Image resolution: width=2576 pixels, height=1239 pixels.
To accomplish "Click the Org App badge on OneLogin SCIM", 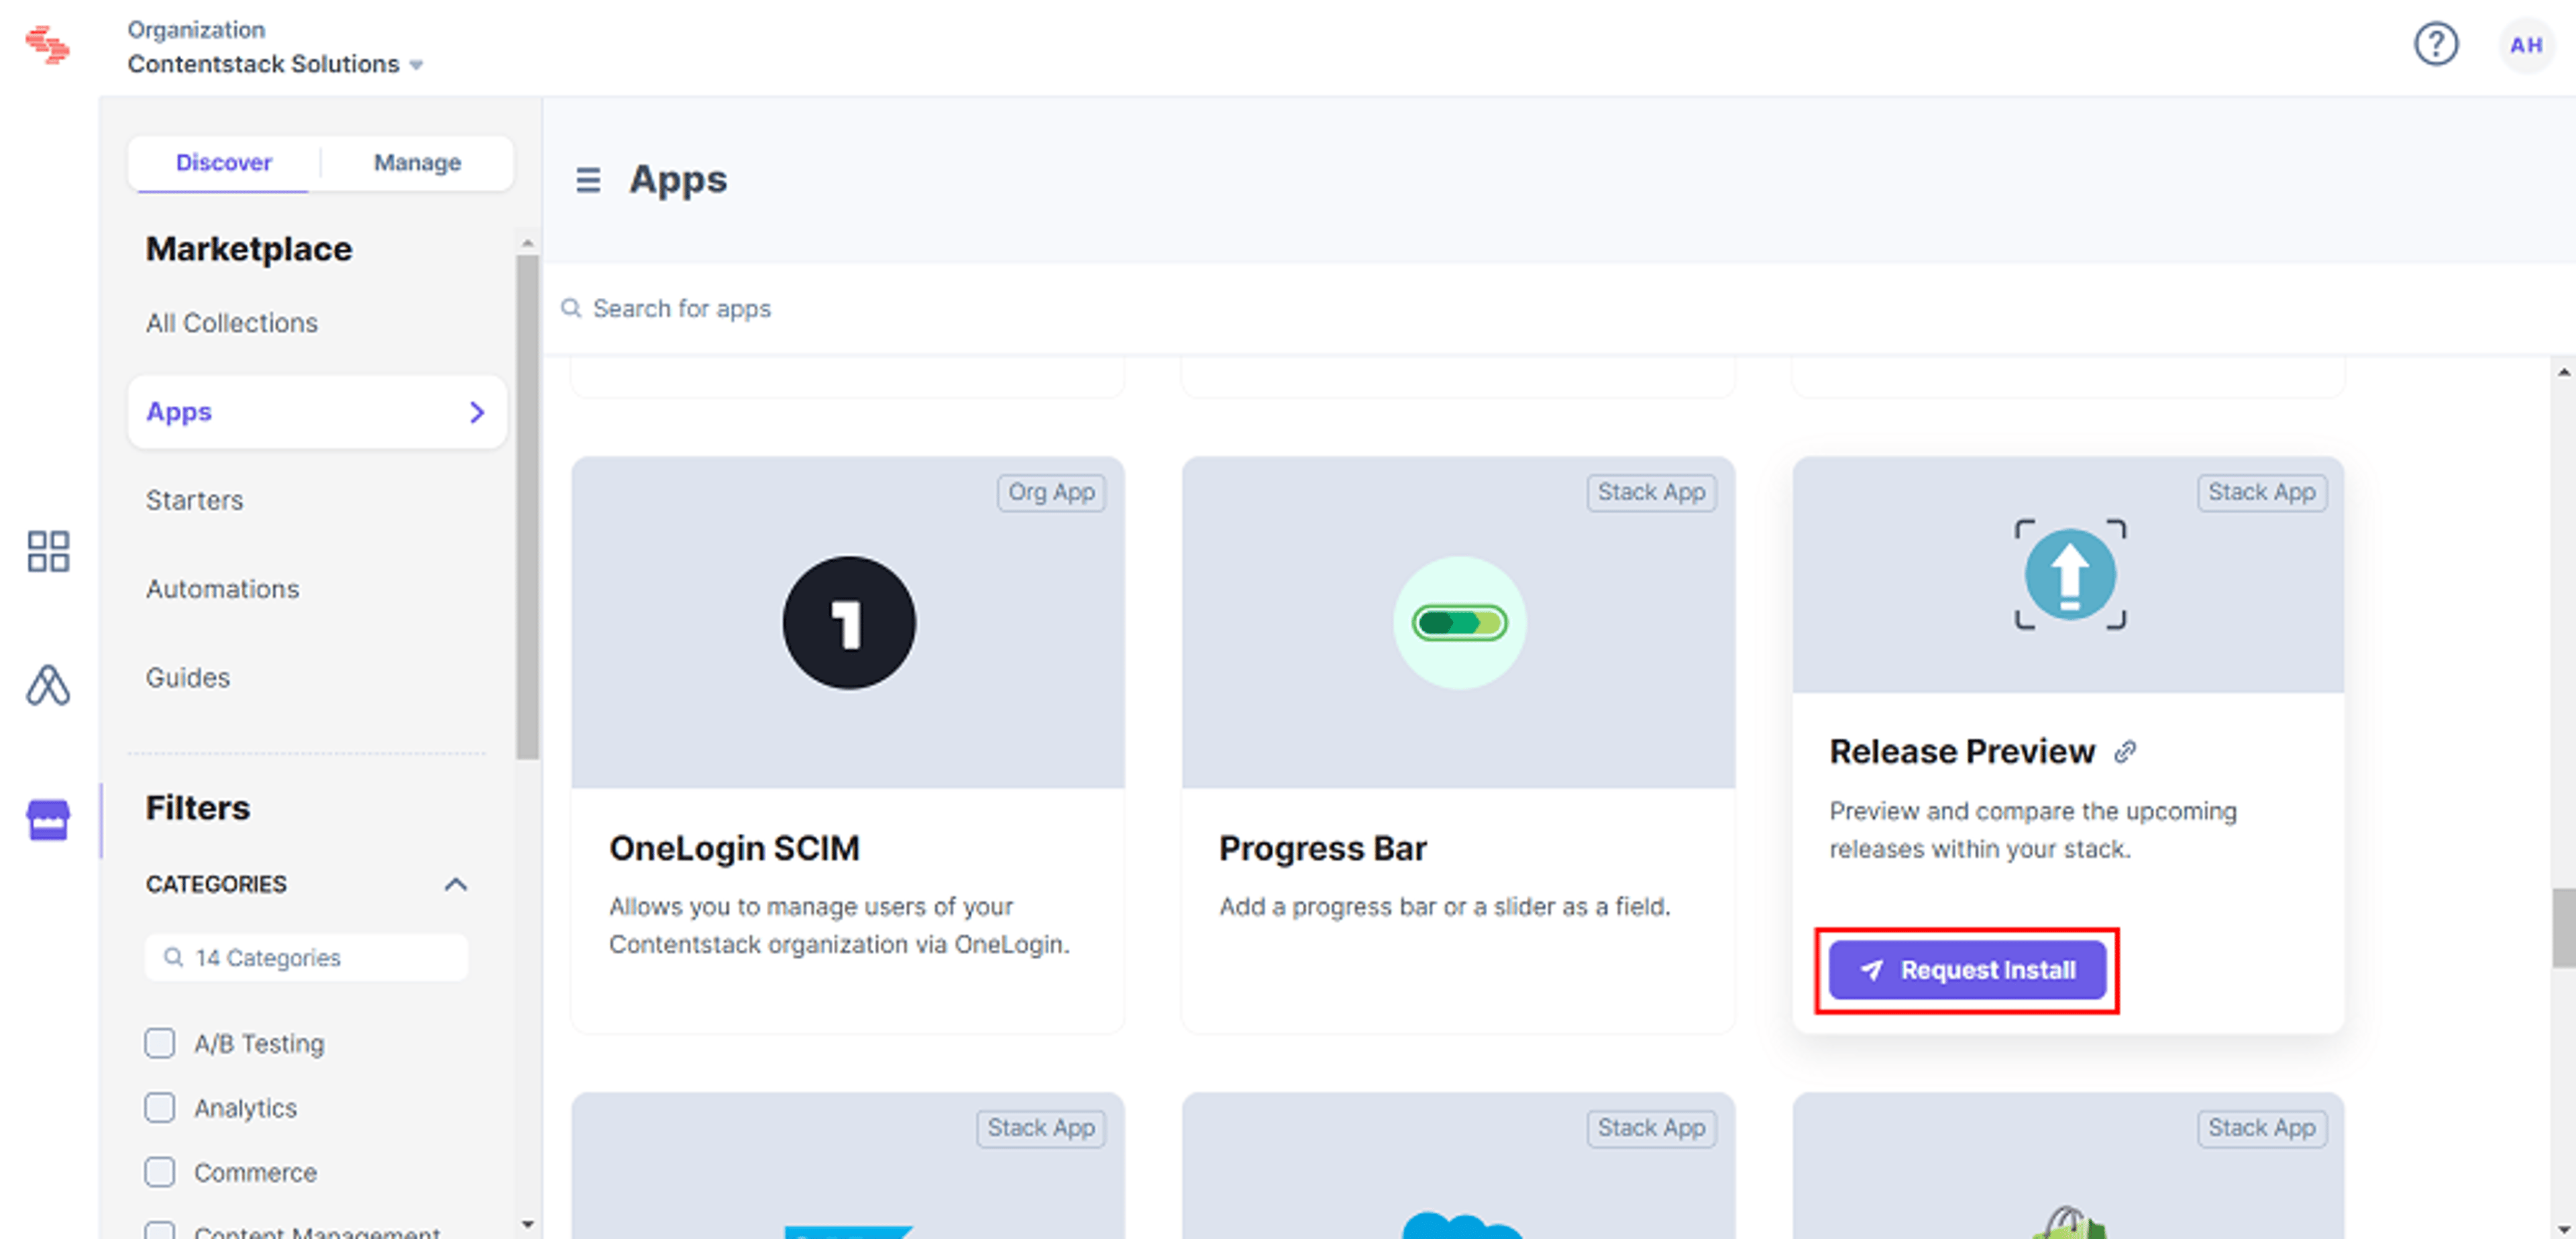I will (x=1051, y=492).
